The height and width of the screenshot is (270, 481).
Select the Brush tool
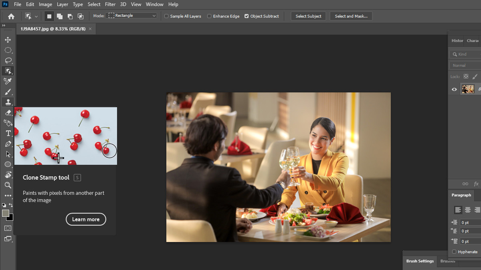click(x=8, y=92)
